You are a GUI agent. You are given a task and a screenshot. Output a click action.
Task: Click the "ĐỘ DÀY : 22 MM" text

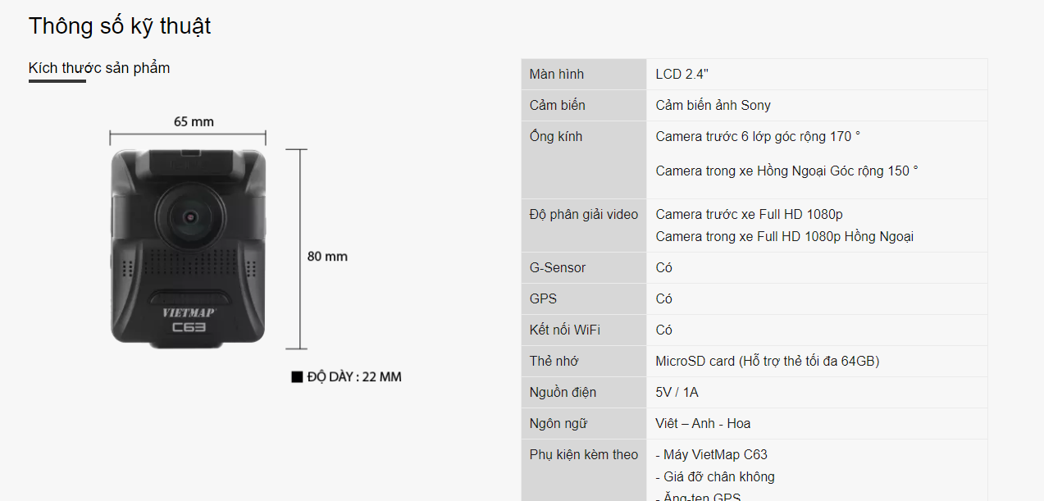click(x=354, y=377)
